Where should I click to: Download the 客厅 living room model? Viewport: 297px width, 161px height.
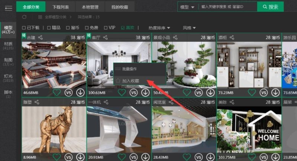coord(146,93)
